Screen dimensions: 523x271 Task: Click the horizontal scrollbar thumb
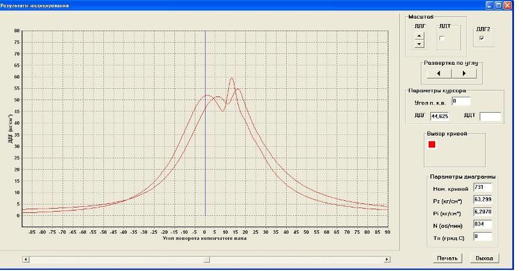(206, 260)
